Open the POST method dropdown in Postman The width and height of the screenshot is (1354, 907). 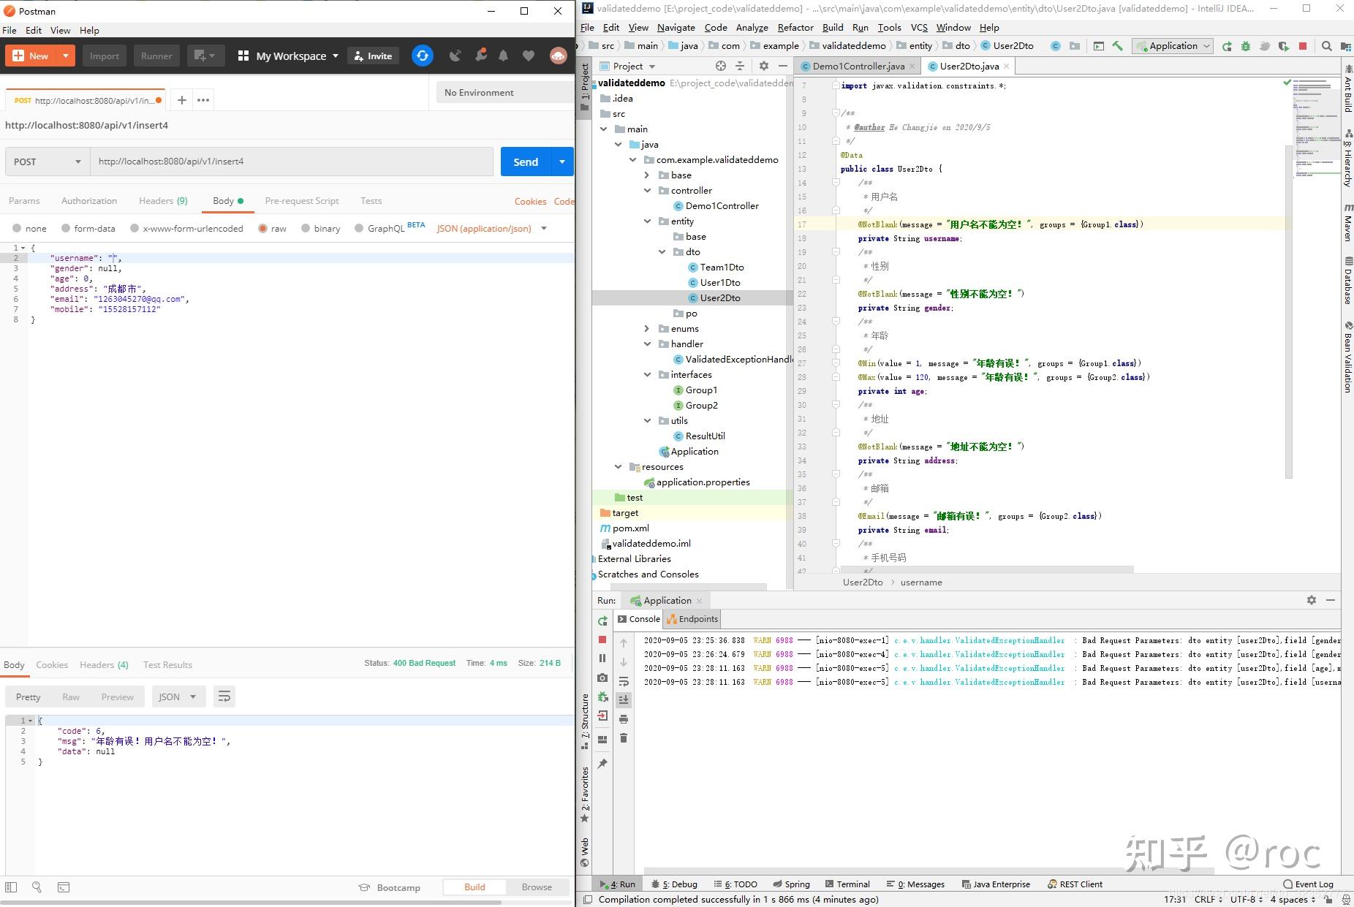coord(46,162)
